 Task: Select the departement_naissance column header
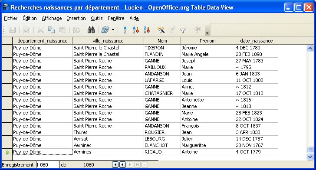point(43,41)
